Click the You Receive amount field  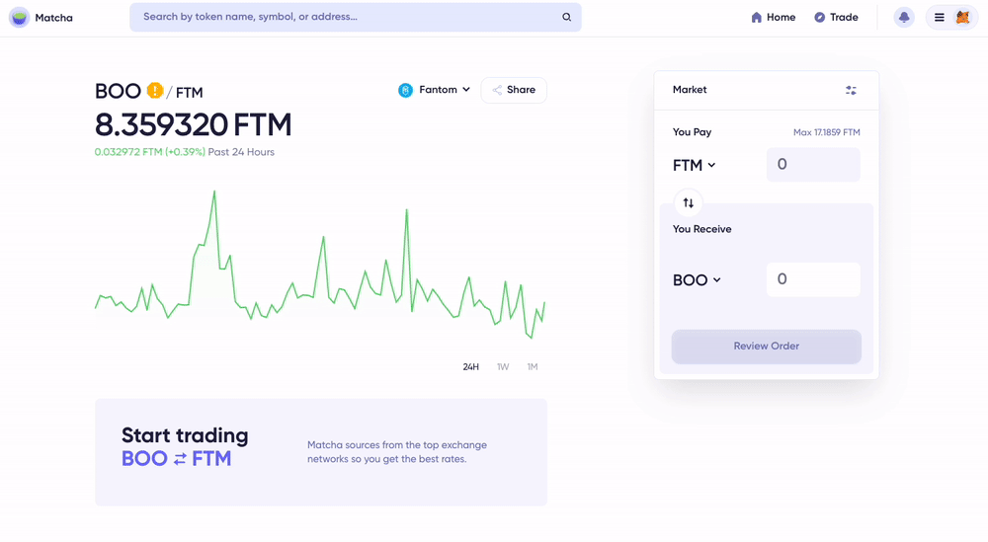pos(813,279)
